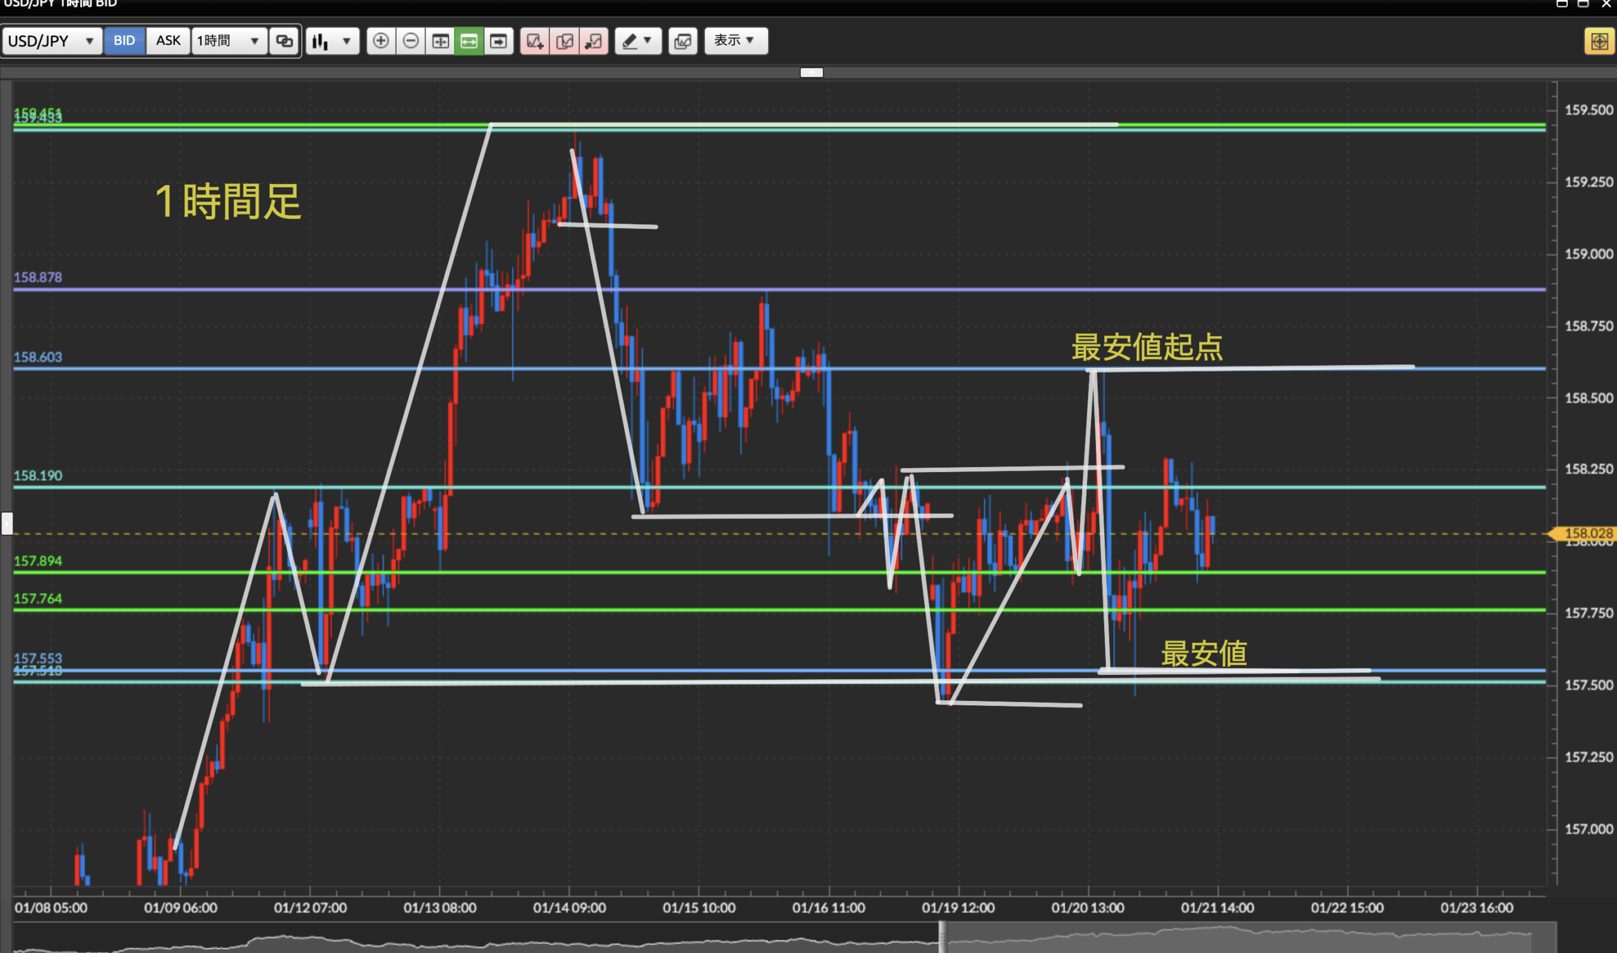
Task: Open the pencil drawing tools dropdown
Action: tap(638, 41)
